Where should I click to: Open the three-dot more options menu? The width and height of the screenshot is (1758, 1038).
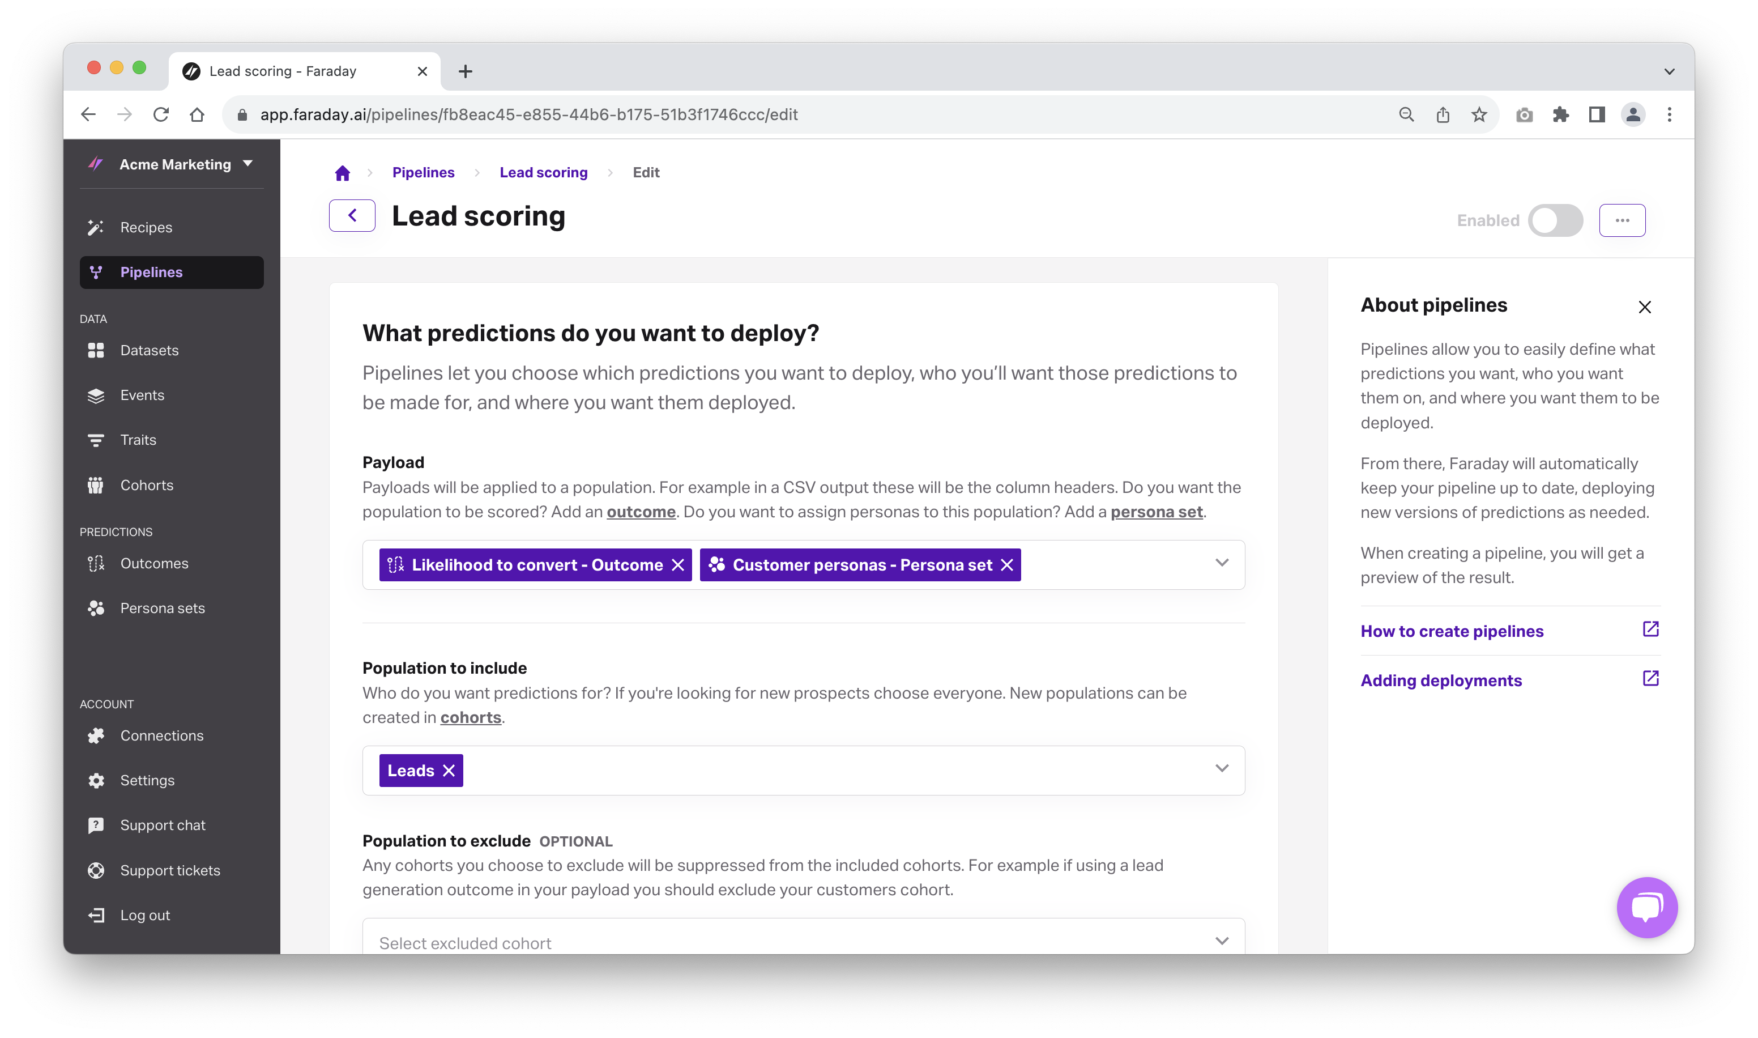click(x=1622, y=220)
